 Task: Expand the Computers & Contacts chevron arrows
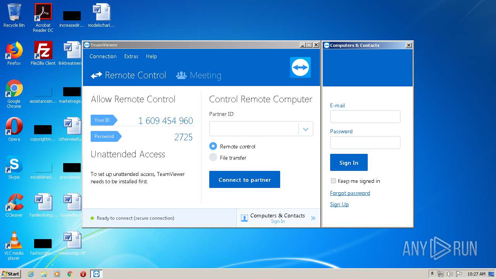coord(313,218)
